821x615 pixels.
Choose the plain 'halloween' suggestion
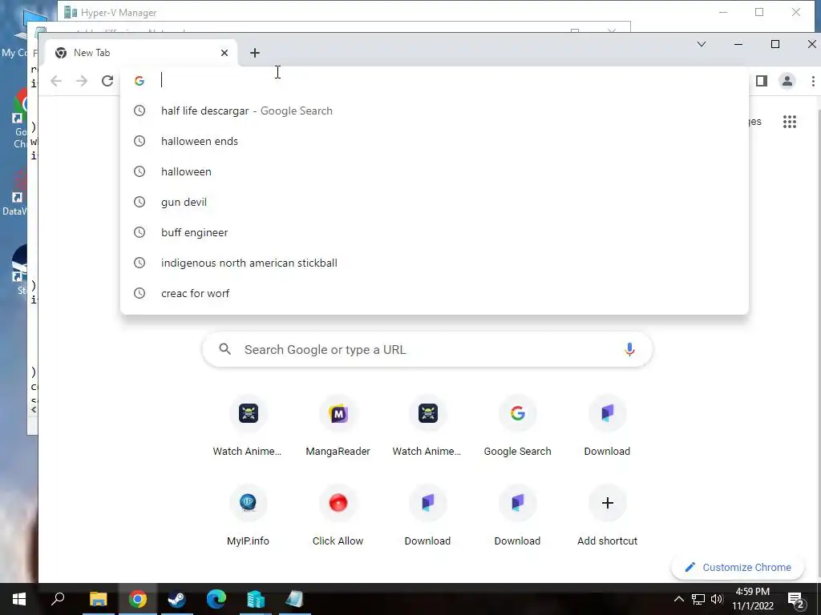click(435, 171)
